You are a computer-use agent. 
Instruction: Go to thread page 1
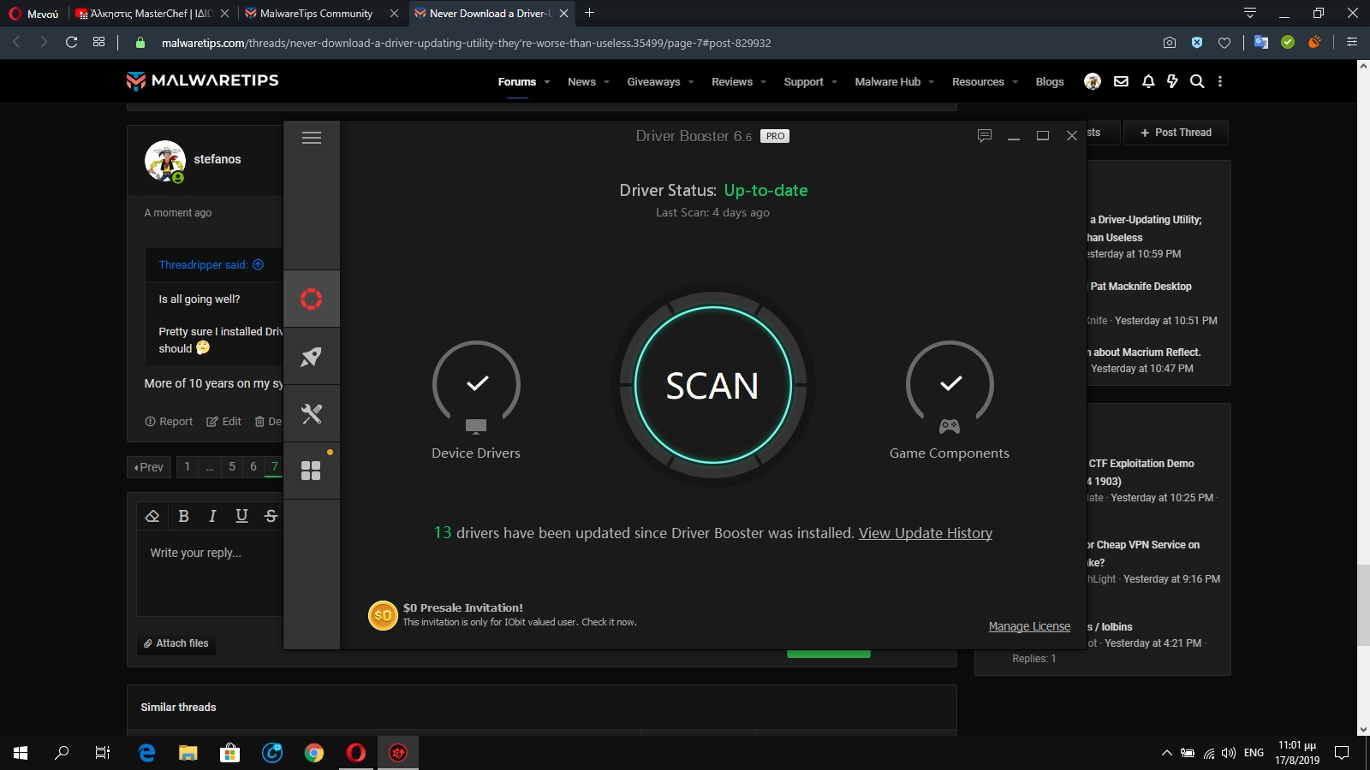188,467
